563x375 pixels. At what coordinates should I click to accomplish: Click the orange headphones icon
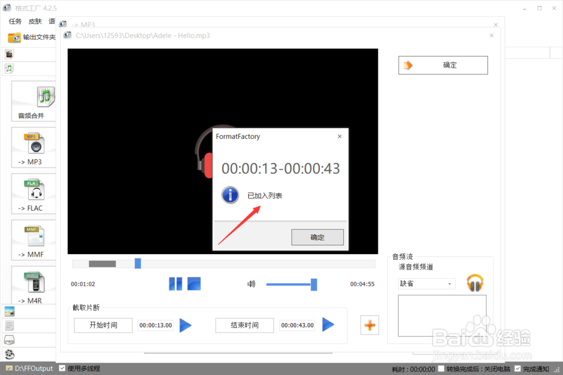(475, 283)
